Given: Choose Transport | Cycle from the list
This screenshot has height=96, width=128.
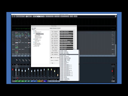Looking at the screenshot, I should [x=69, y=55].
